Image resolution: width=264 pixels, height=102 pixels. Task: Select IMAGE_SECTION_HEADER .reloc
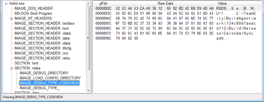click(x=43, y=58)
